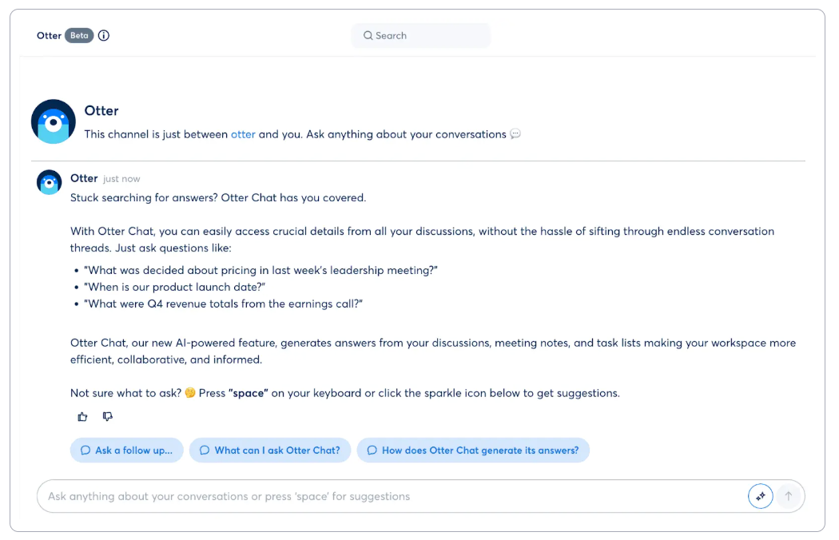Click the bubble icon on the answers suggestion chip
Image resolution: width=839 pixels, height=540 pixels.
(x=372, y=450)
